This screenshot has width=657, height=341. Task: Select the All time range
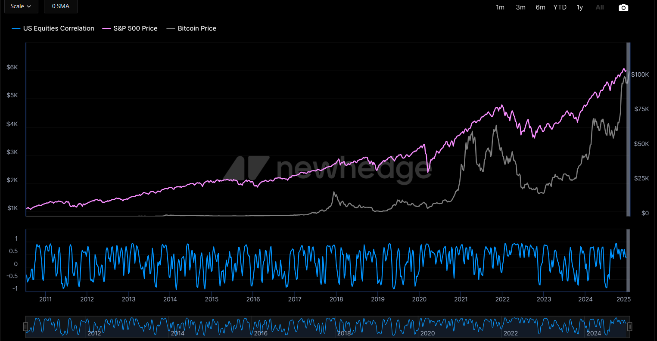point(600,7)
